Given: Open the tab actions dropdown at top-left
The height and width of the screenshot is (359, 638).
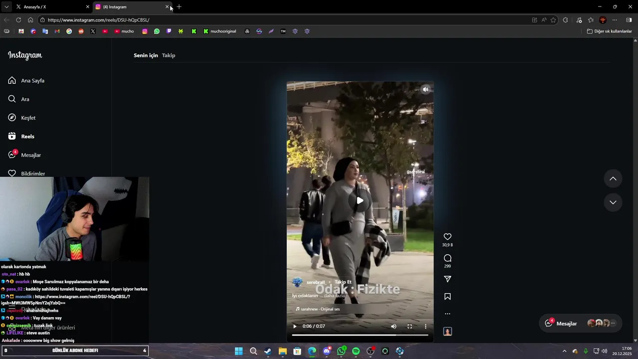Looking at the screenshot, I should point(6,7).
